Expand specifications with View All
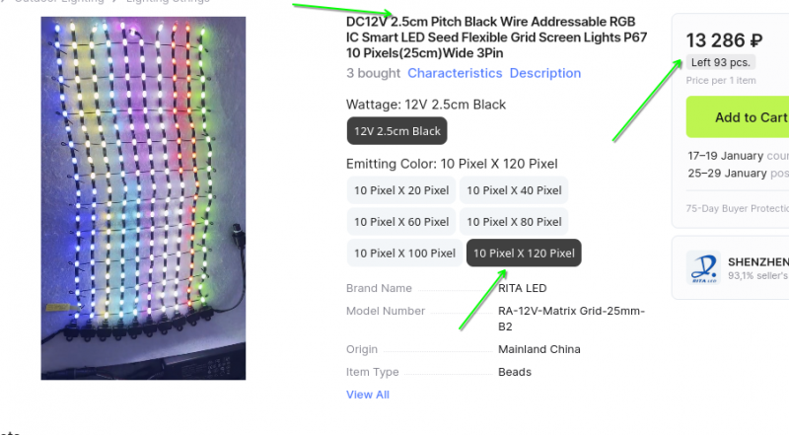Screen dimensions: 789x435 [367, 395]
